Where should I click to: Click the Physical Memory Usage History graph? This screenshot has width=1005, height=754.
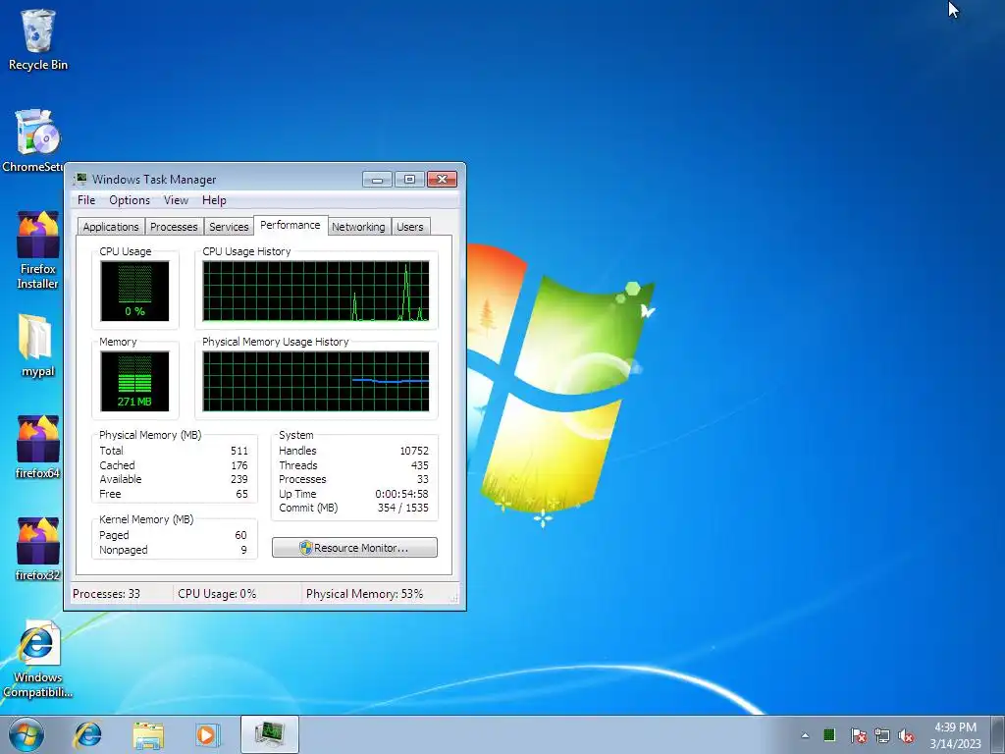316,381
